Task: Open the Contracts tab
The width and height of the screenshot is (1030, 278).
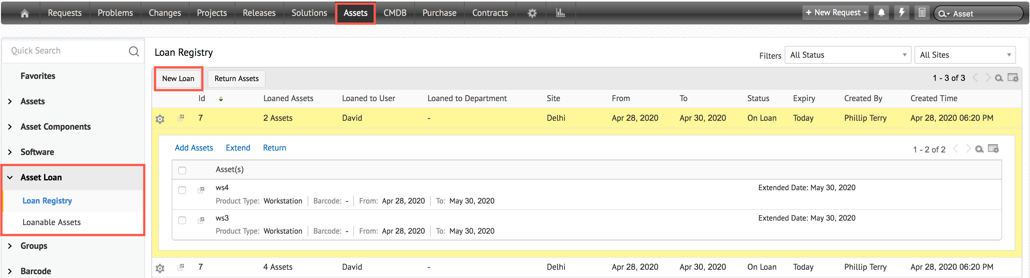Action: pyautogui.click(x=490, y=13)
